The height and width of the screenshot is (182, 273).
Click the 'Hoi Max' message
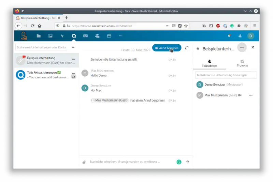tap(96, 90)
